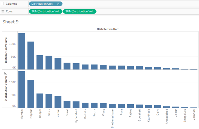Select the Nasik bar in lower chart

tap(49, 101)
